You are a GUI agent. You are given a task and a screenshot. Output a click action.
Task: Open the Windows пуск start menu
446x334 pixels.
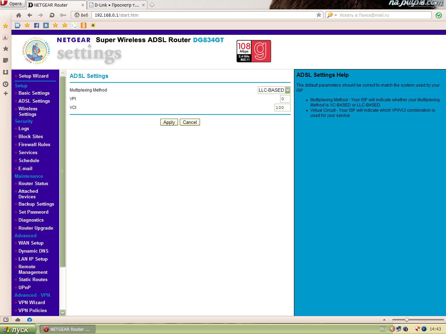pyautogui.click(x=18, y=329)
